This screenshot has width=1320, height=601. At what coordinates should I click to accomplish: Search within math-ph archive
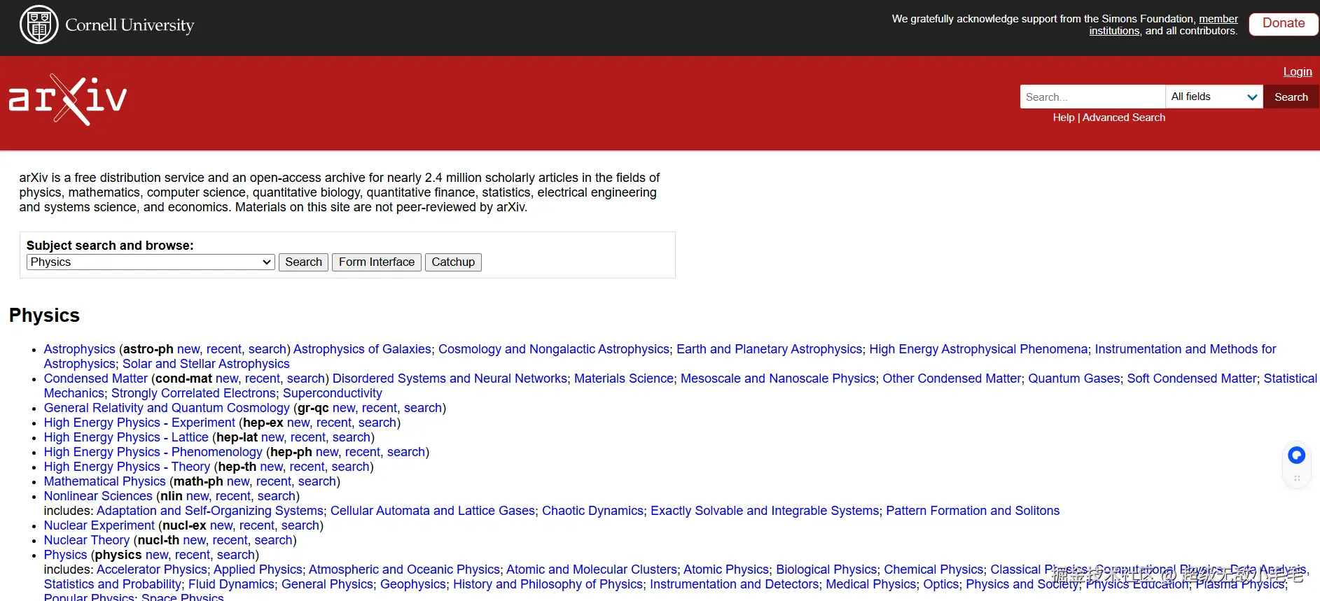click(317, 481)
